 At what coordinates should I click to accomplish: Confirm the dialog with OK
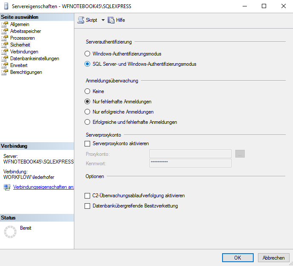238,257
